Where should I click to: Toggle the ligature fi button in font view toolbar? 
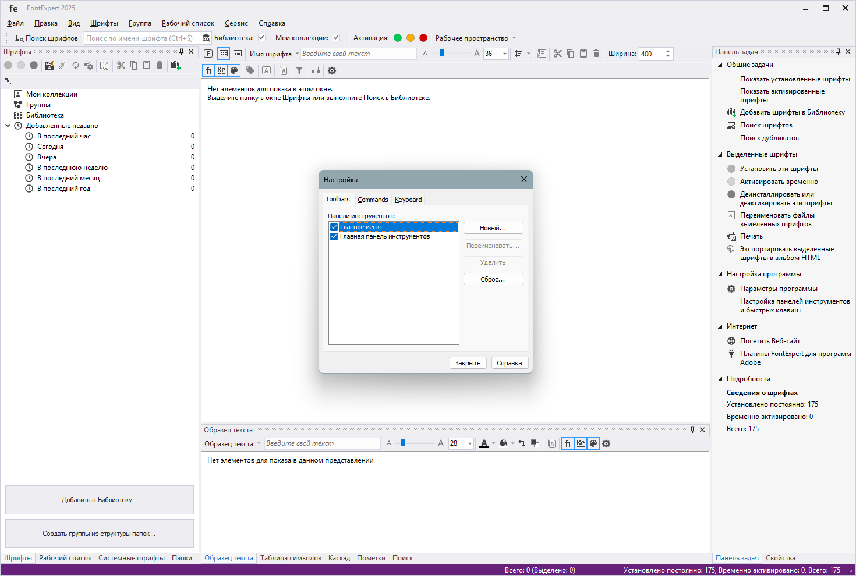point(208,70)
